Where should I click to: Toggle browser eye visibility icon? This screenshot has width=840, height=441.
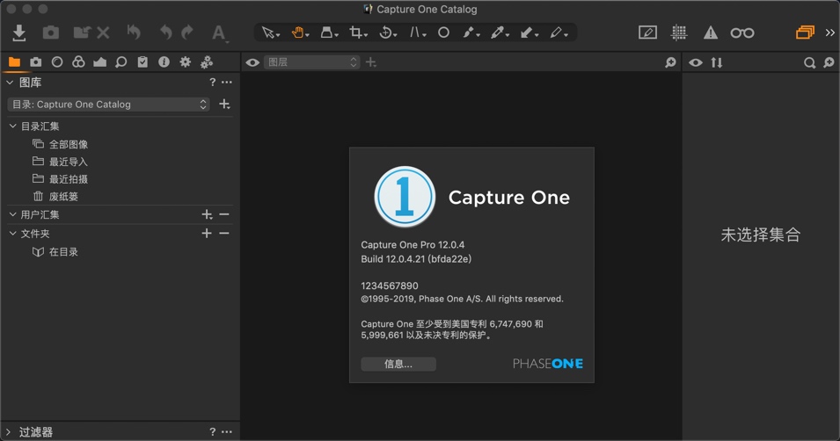click(696, 62)
